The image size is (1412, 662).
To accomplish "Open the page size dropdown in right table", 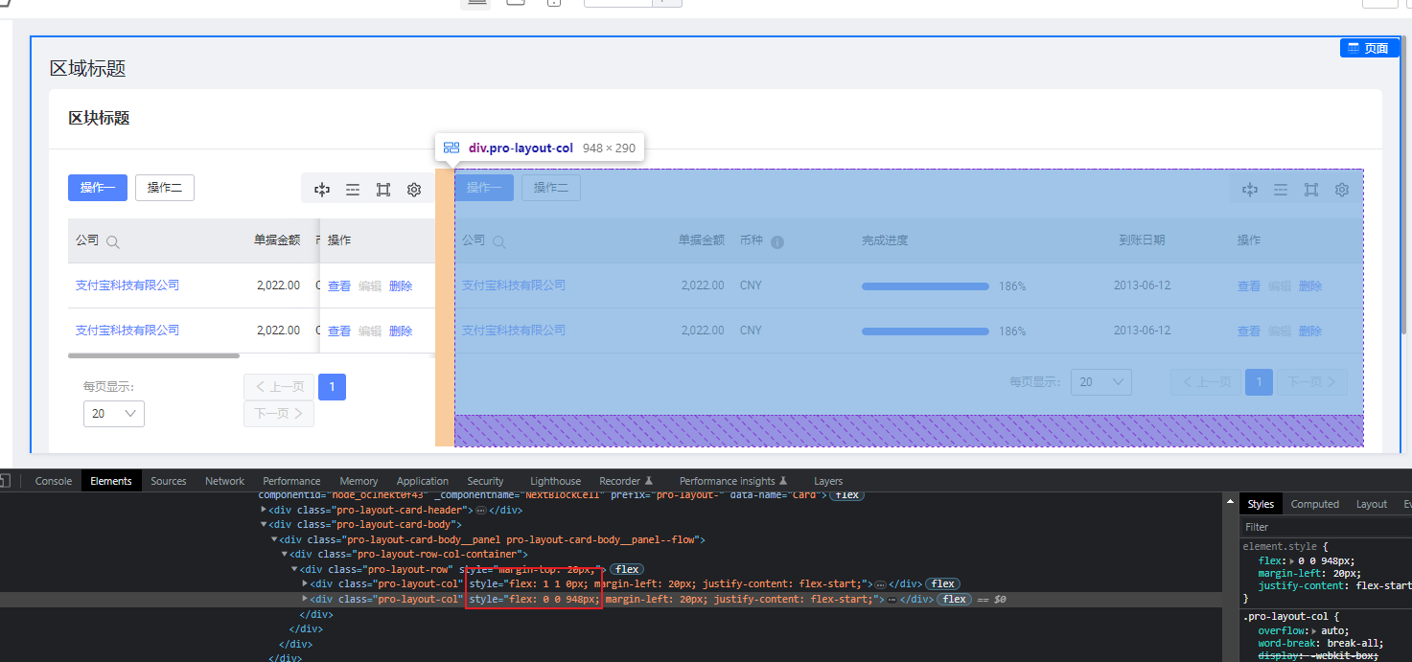I will tap(1101, 382).
